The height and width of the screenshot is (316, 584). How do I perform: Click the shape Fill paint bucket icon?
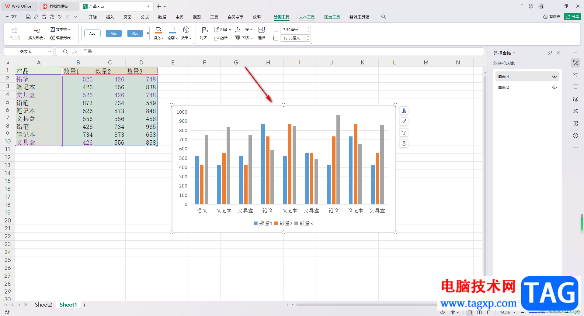coord(158,30)
